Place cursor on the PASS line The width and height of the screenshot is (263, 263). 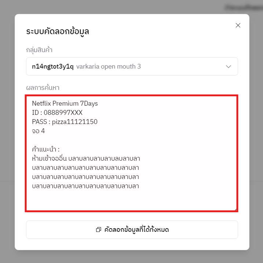pyautogui.click(x=65, y=122)
